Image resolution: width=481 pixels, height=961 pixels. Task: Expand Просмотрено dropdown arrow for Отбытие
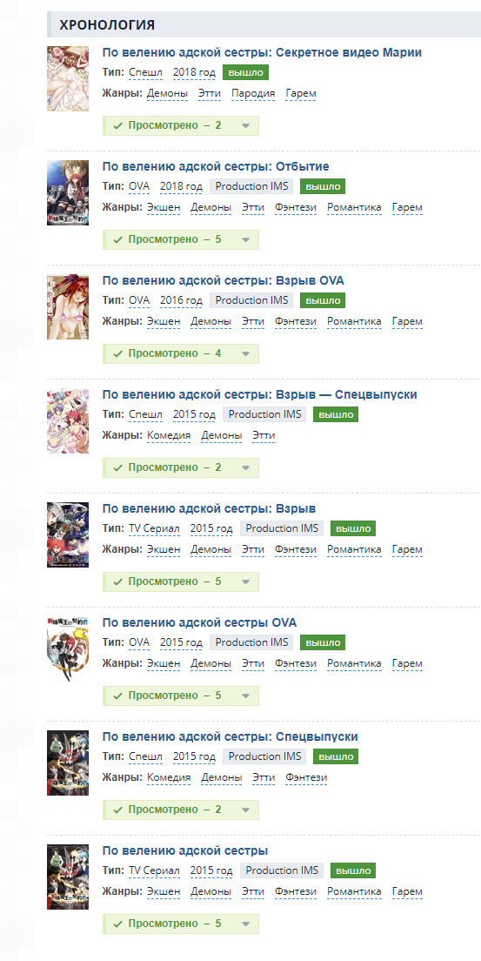[245, 239]
